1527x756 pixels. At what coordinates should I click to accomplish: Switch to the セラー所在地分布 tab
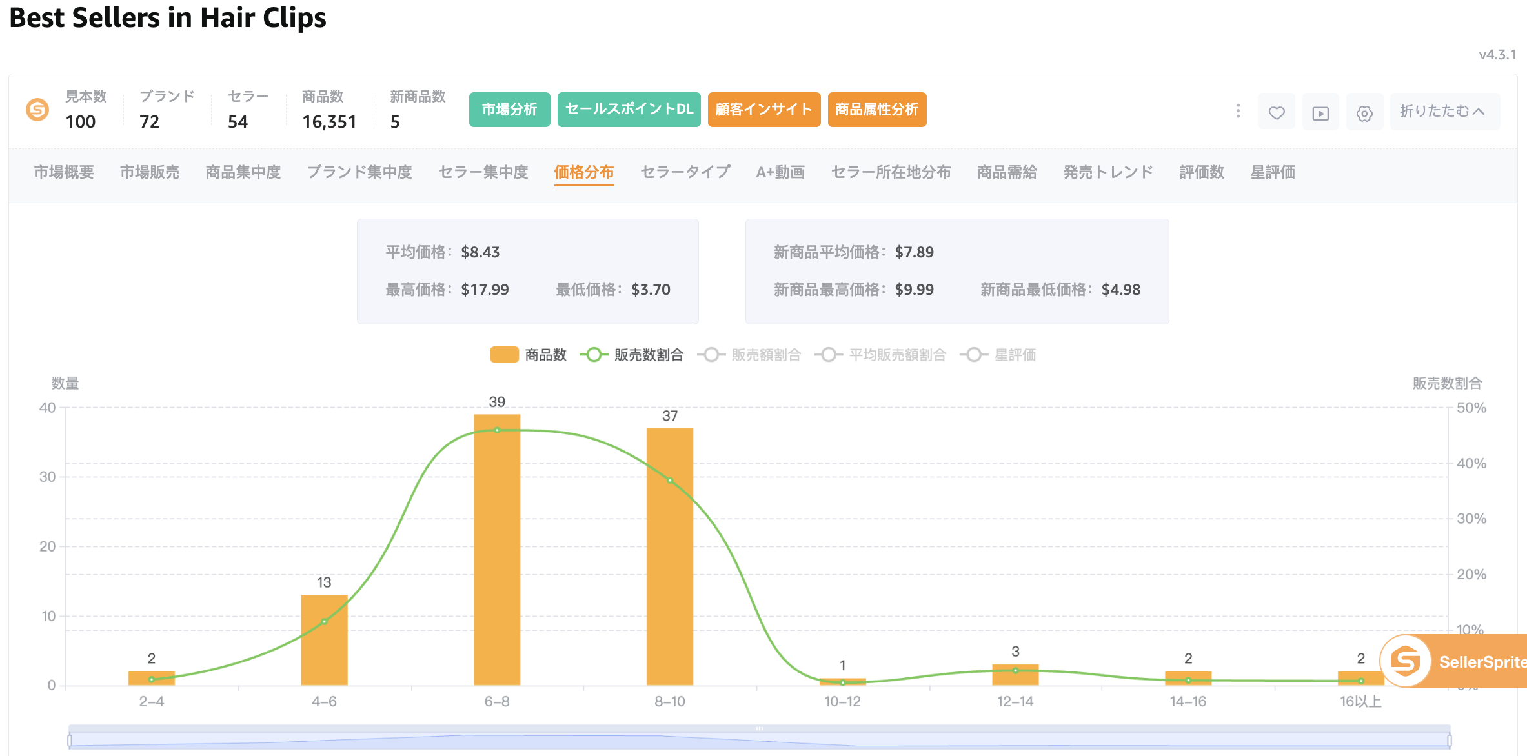[x=891, y=172]
